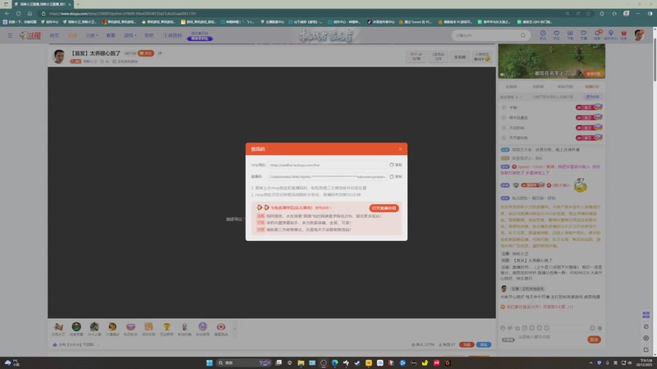
Task: Open the 下载 download icon in the header
Action: pyautogui.click(x=570, y=34)
